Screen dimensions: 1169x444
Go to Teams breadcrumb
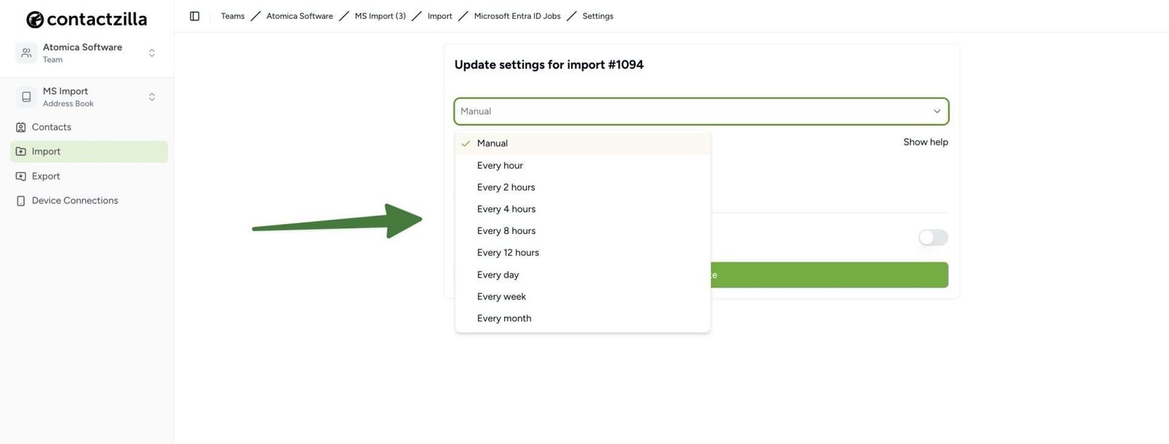click(x=232, y=16)
